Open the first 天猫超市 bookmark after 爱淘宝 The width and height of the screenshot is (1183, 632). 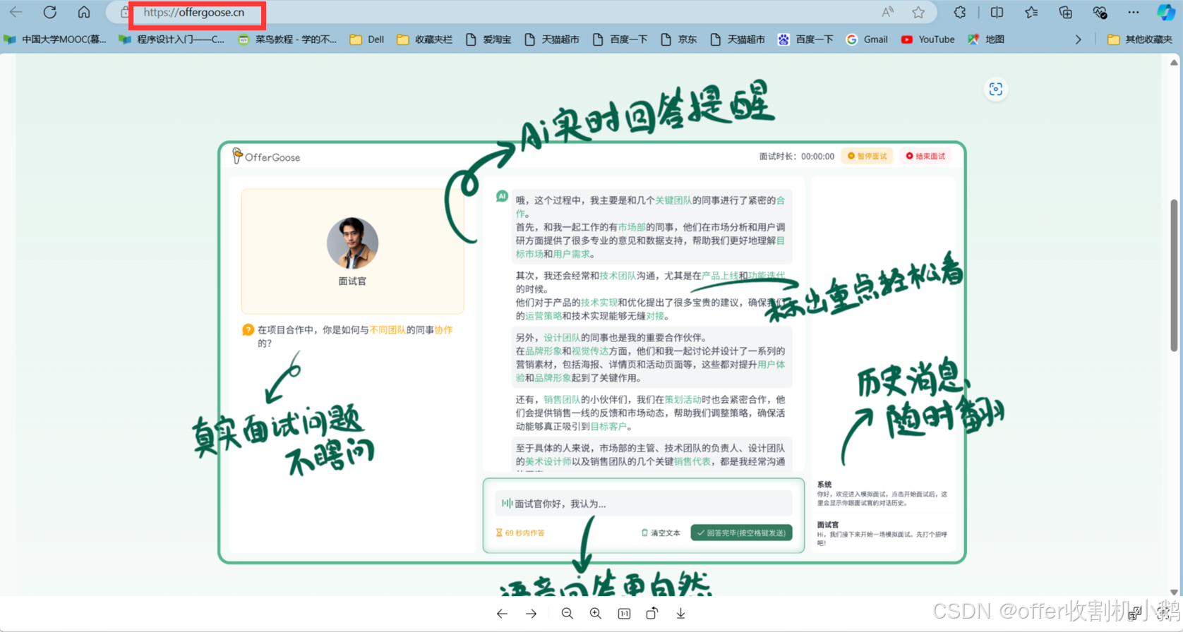coord(552,39)
